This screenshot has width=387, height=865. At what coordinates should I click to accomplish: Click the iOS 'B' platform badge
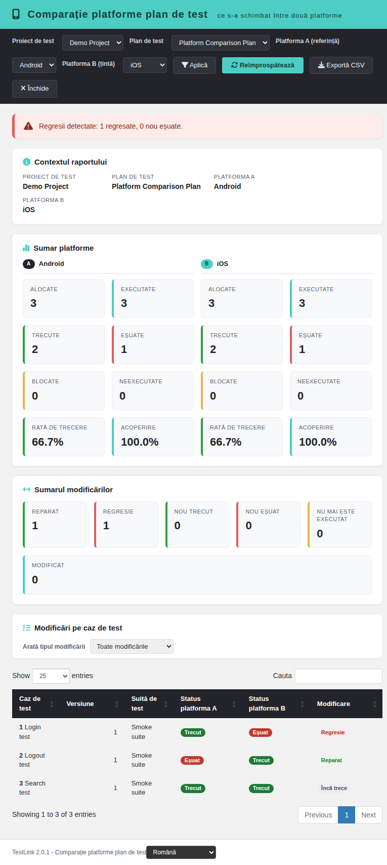[206, 264]
